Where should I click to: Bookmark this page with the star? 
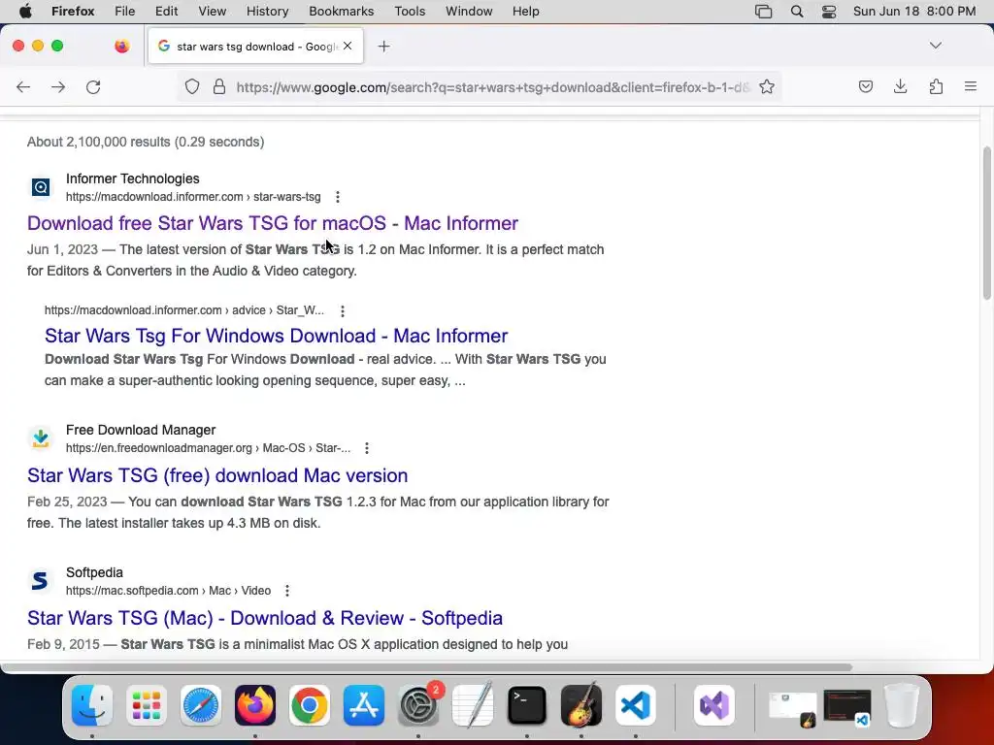767,86
